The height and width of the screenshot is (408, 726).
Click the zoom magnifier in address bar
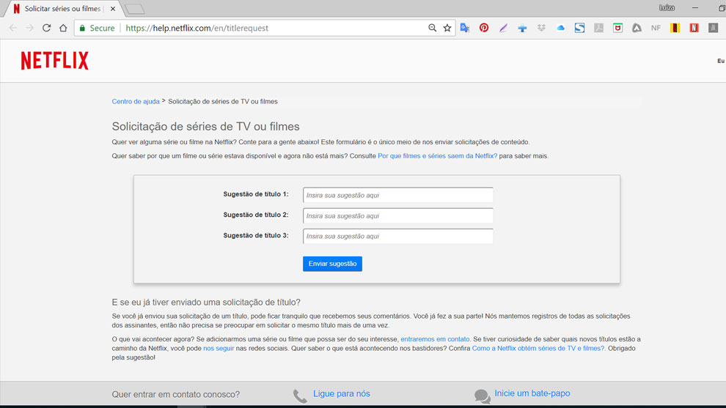[x=432, y=28]
